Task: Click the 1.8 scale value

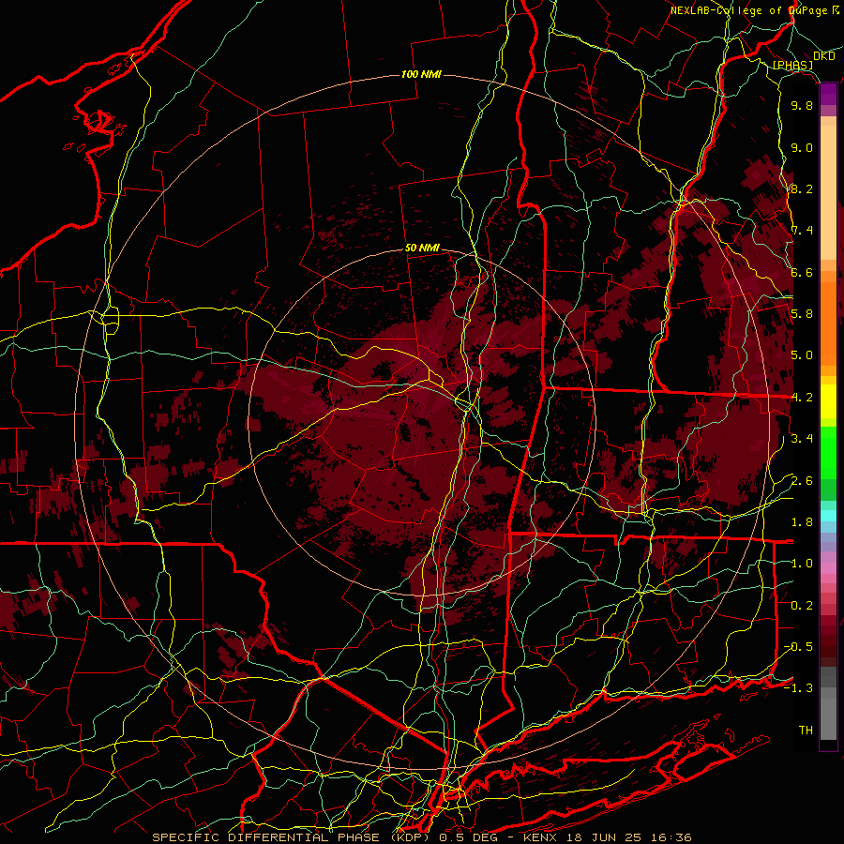Action: point(802,522)
